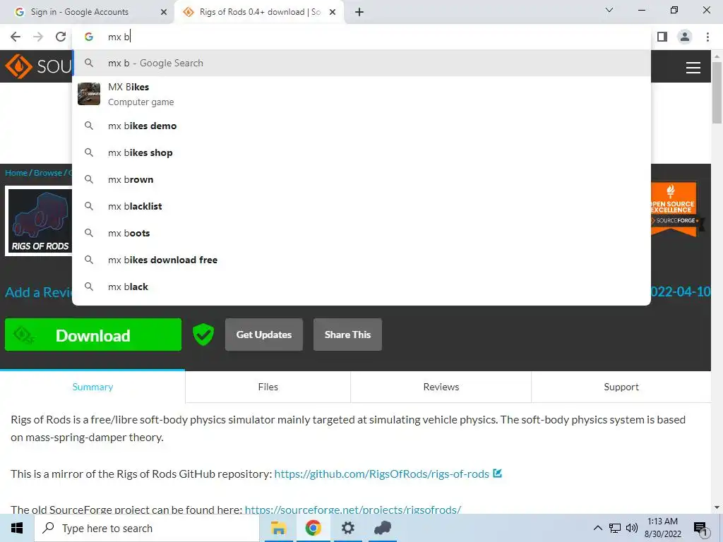The width and height of the screenshot is (723, 542).
Task: Click the page vertical scrollbar thumb
Action: pyautogui.click(x=717, y=92)
